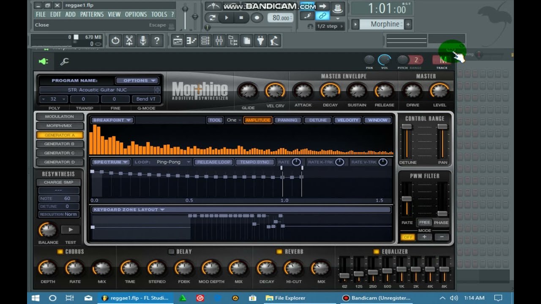Image resolution: width=541 pixels, height=304 pixels.
Task: Open the Playlist view icon
Action: [178, 41]
